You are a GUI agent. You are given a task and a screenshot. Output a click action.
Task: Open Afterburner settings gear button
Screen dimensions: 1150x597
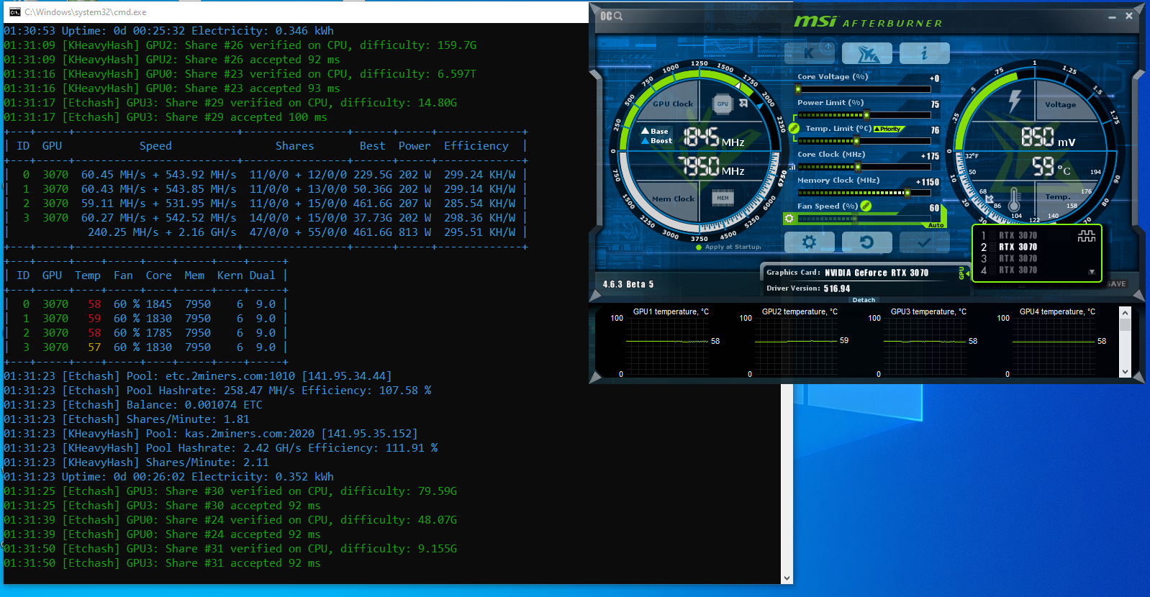[x=809, y=242]
